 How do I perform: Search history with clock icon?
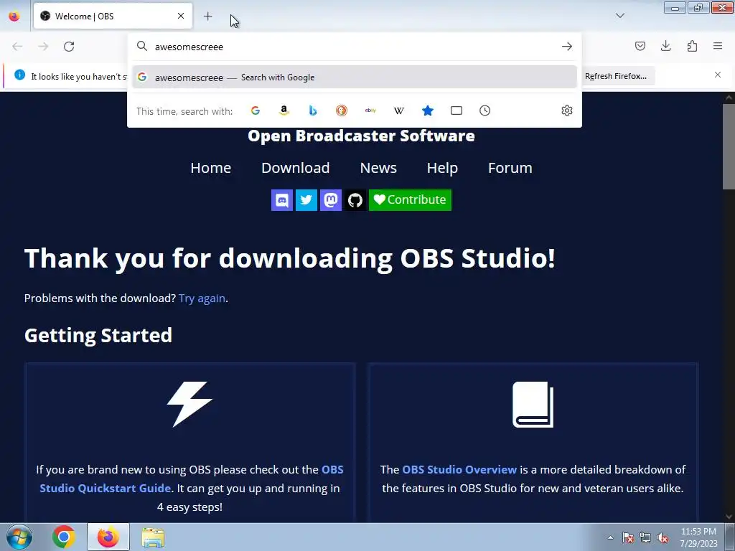coord(484,110)
